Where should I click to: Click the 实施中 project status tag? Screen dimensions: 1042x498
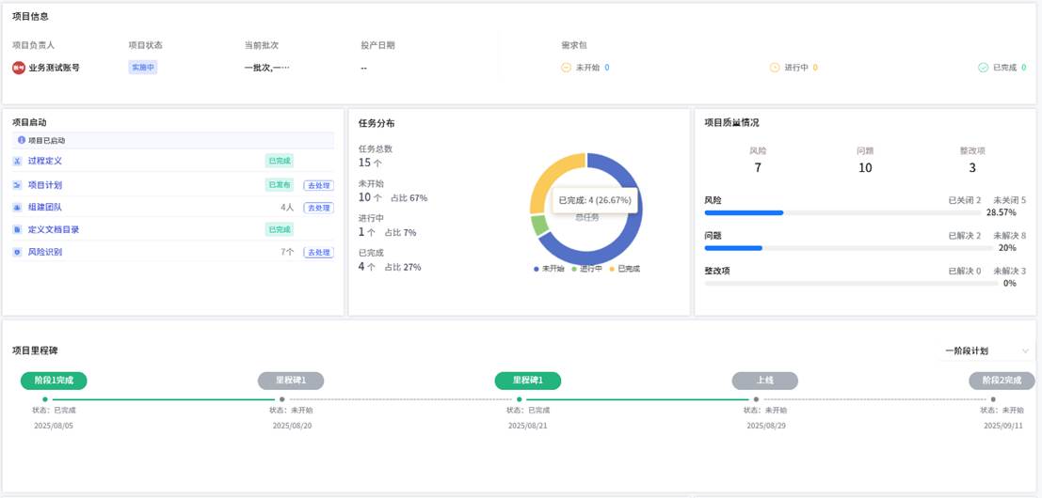(x=143, y=68)
